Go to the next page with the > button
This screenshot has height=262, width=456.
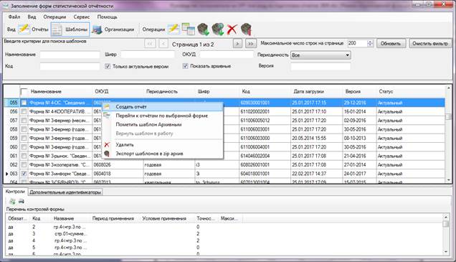[237, 44]
